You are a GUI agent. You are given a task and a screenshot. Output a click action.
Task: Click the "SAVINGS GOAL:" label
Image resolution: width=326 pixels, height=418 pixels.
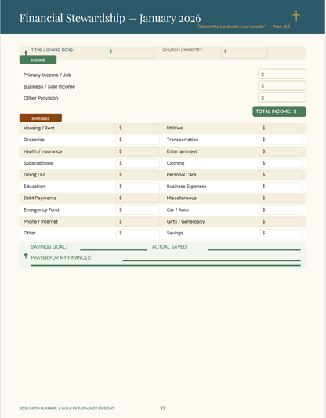[49, 247]
